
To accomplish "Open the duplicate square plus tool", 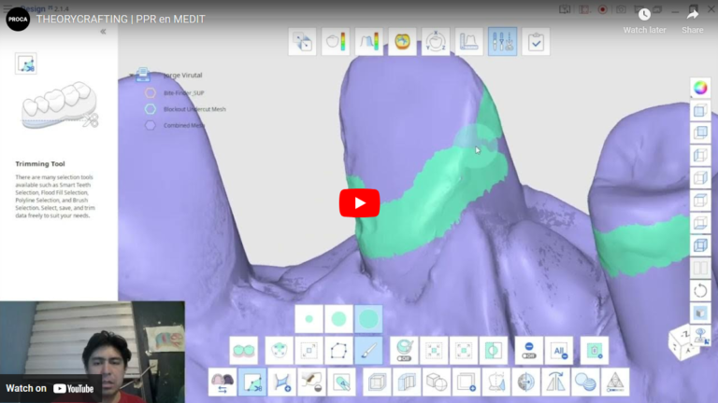I will click(467, 382).
